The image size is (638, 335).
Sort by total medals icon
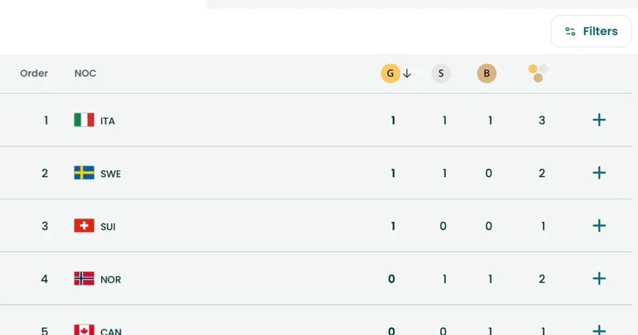tap(538, 73)
